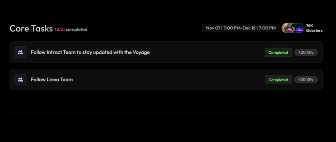
Task: Click the people icon beside Follow Linea Team
Action: 20,80
